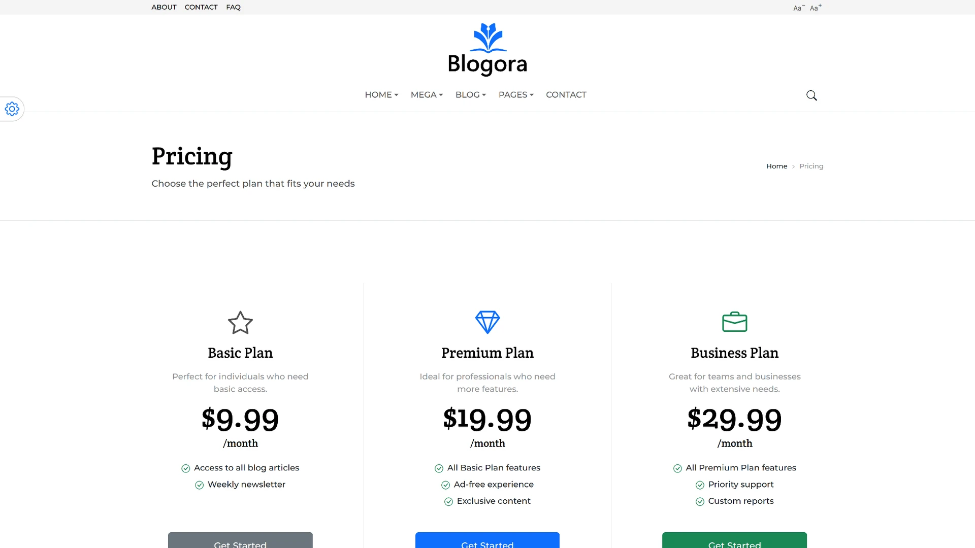Click checkmark beside Weekly newsletter

tap(200, 485)
